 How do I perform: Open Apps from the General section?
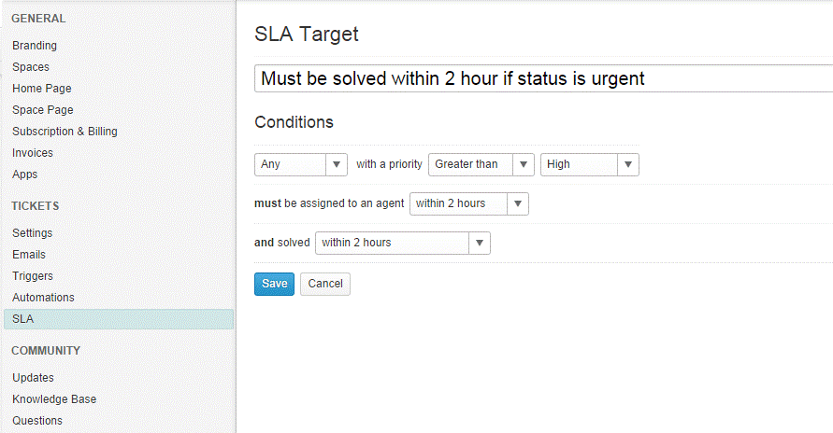(25, 175)
